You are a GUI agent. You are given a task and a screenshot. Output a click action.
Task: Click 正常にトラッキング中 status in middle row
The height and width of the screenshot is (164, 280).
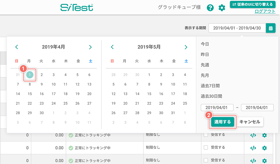92,148
